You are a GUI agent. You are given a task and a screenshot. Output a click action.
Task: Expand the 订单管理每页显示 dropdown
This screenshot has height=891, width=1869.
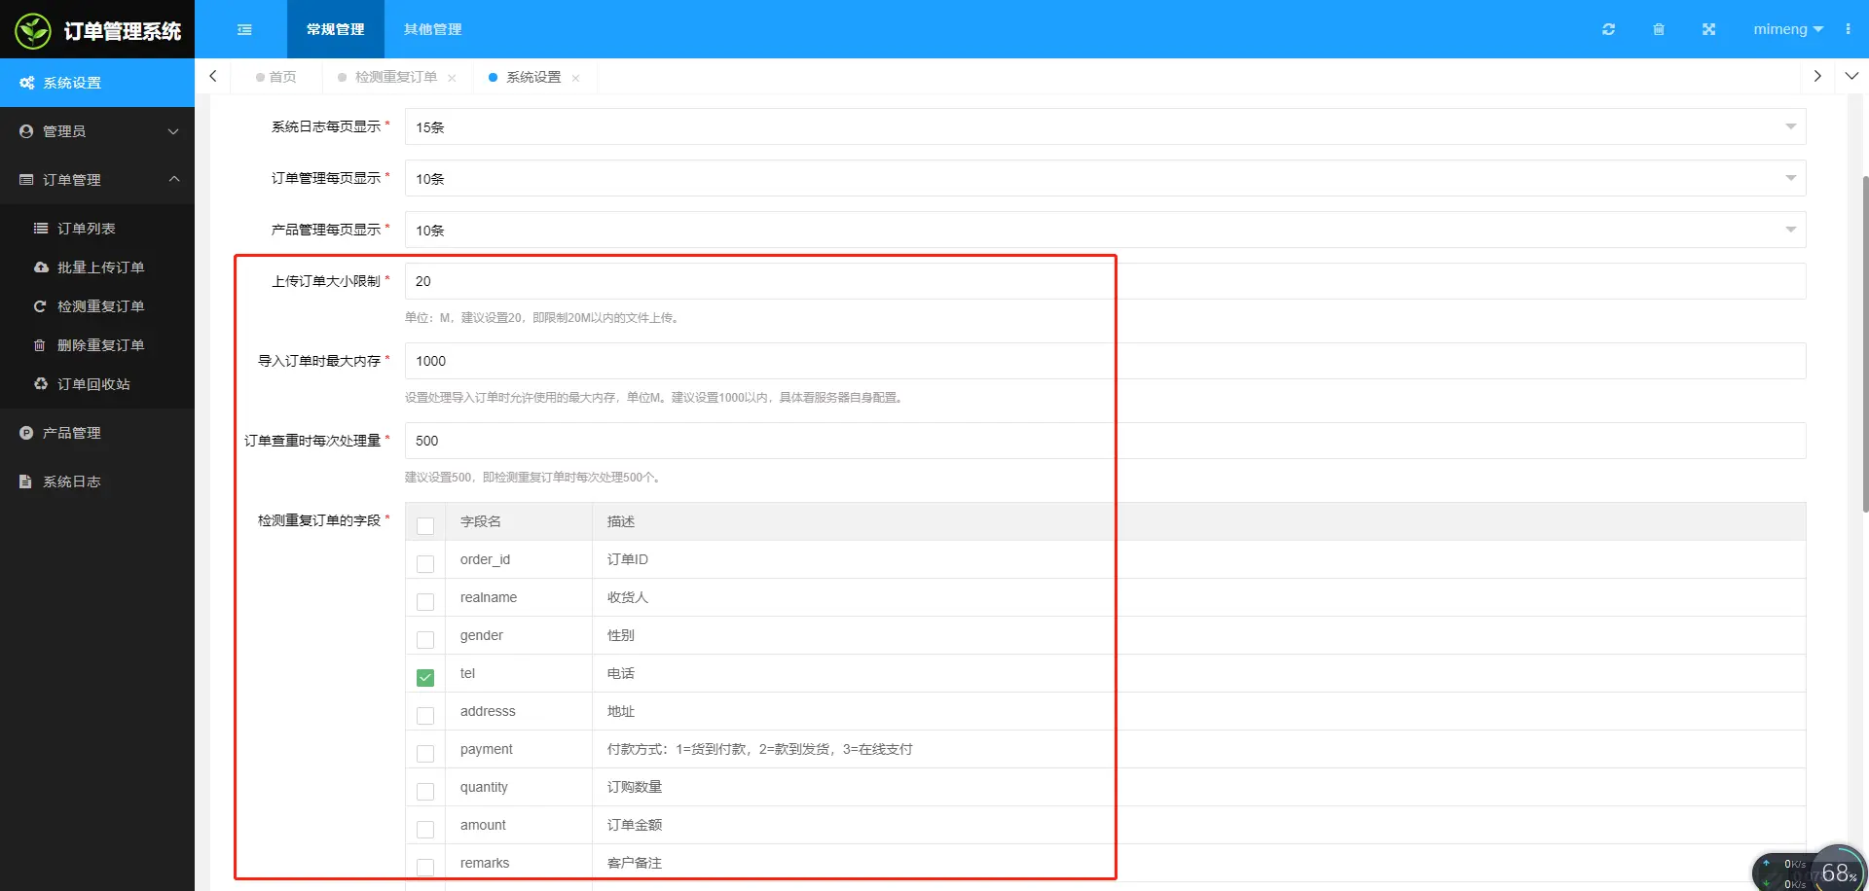point(1789,178)
